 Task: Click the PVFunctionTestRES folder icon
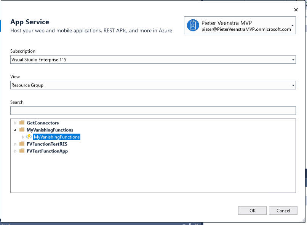coord(22,144)
